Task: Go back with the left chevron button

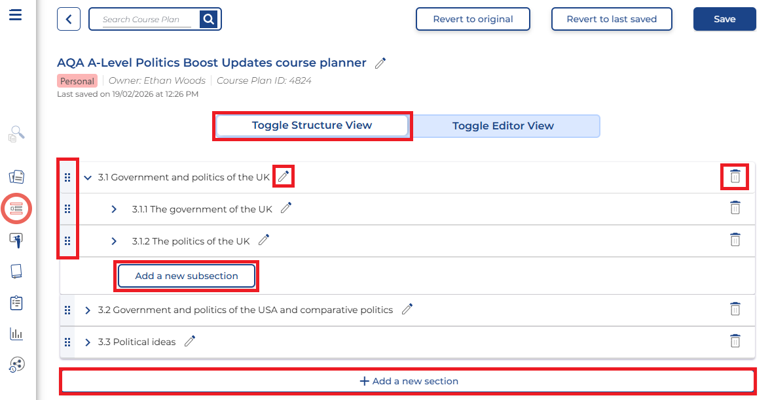Action: (69, 20)
